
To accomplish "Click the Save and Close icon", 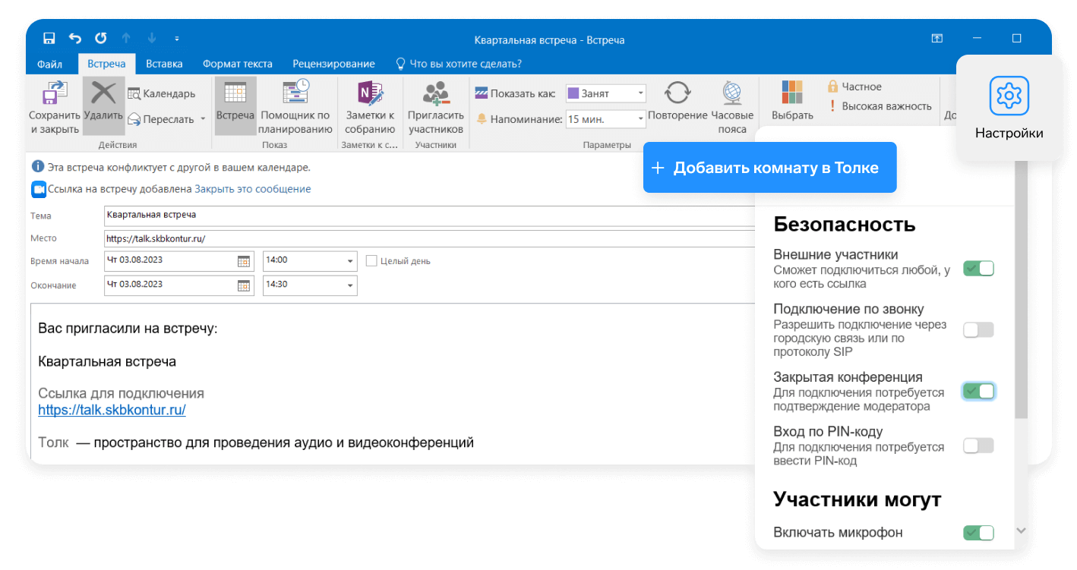I will [54, 93].
